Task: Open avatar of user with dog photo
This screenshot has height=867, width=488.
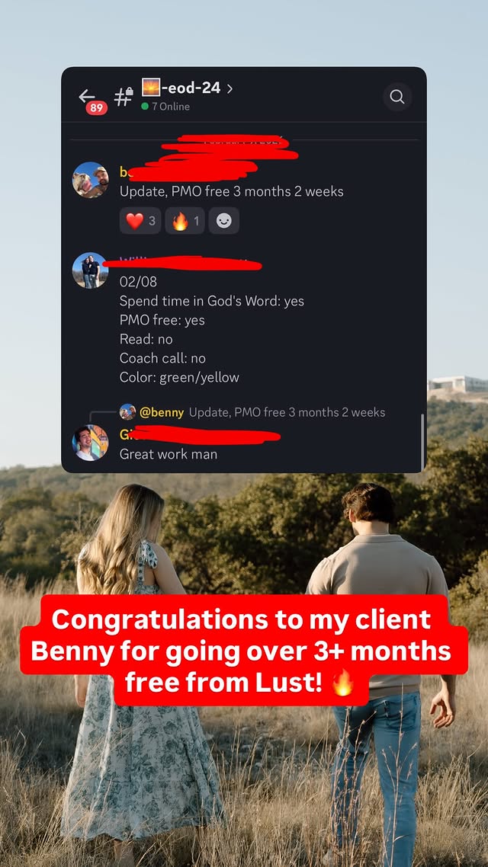Action: click(90, 181)
